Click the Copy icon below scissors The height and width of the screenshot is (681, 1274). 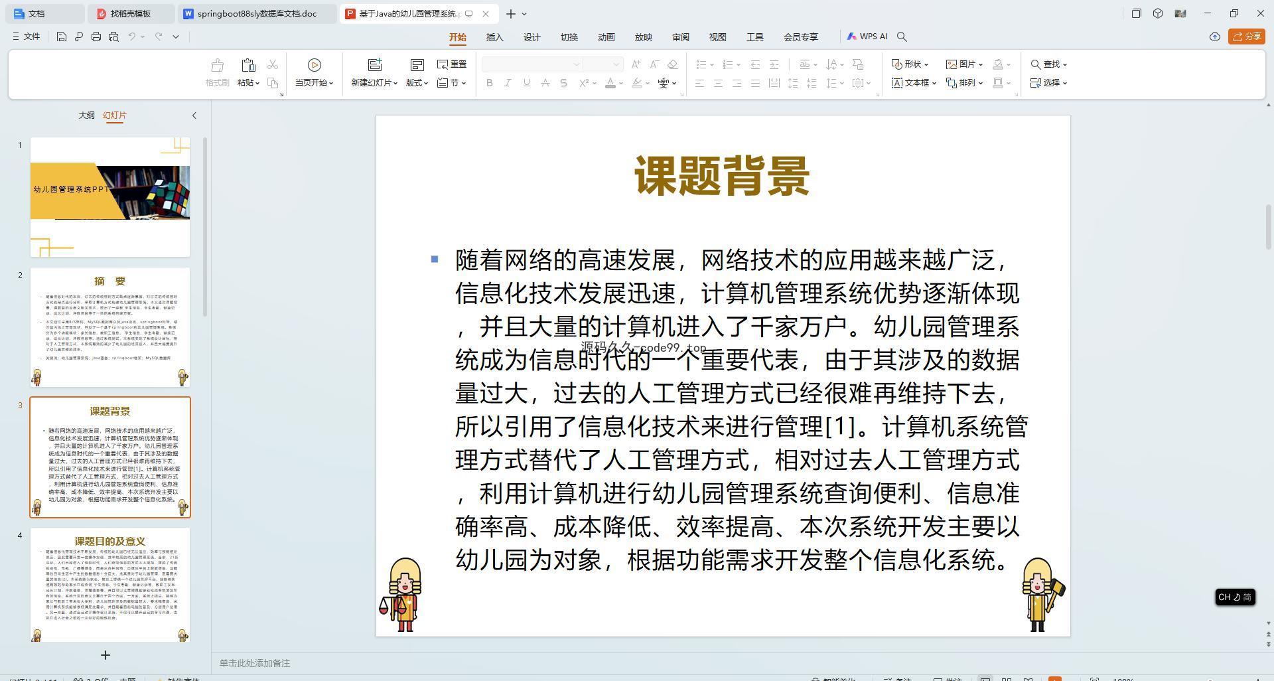273,83
